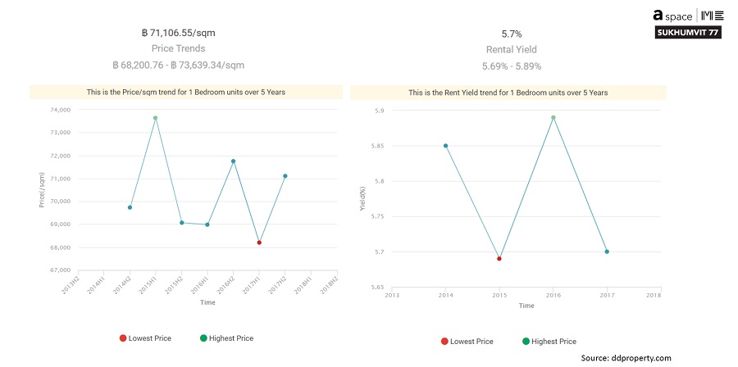Toggle Highest Price label in yield chart legend

tap(553, 342)
